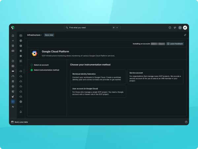
Task: Open the Home icon in left sidebar
Action: pos(13,36)
